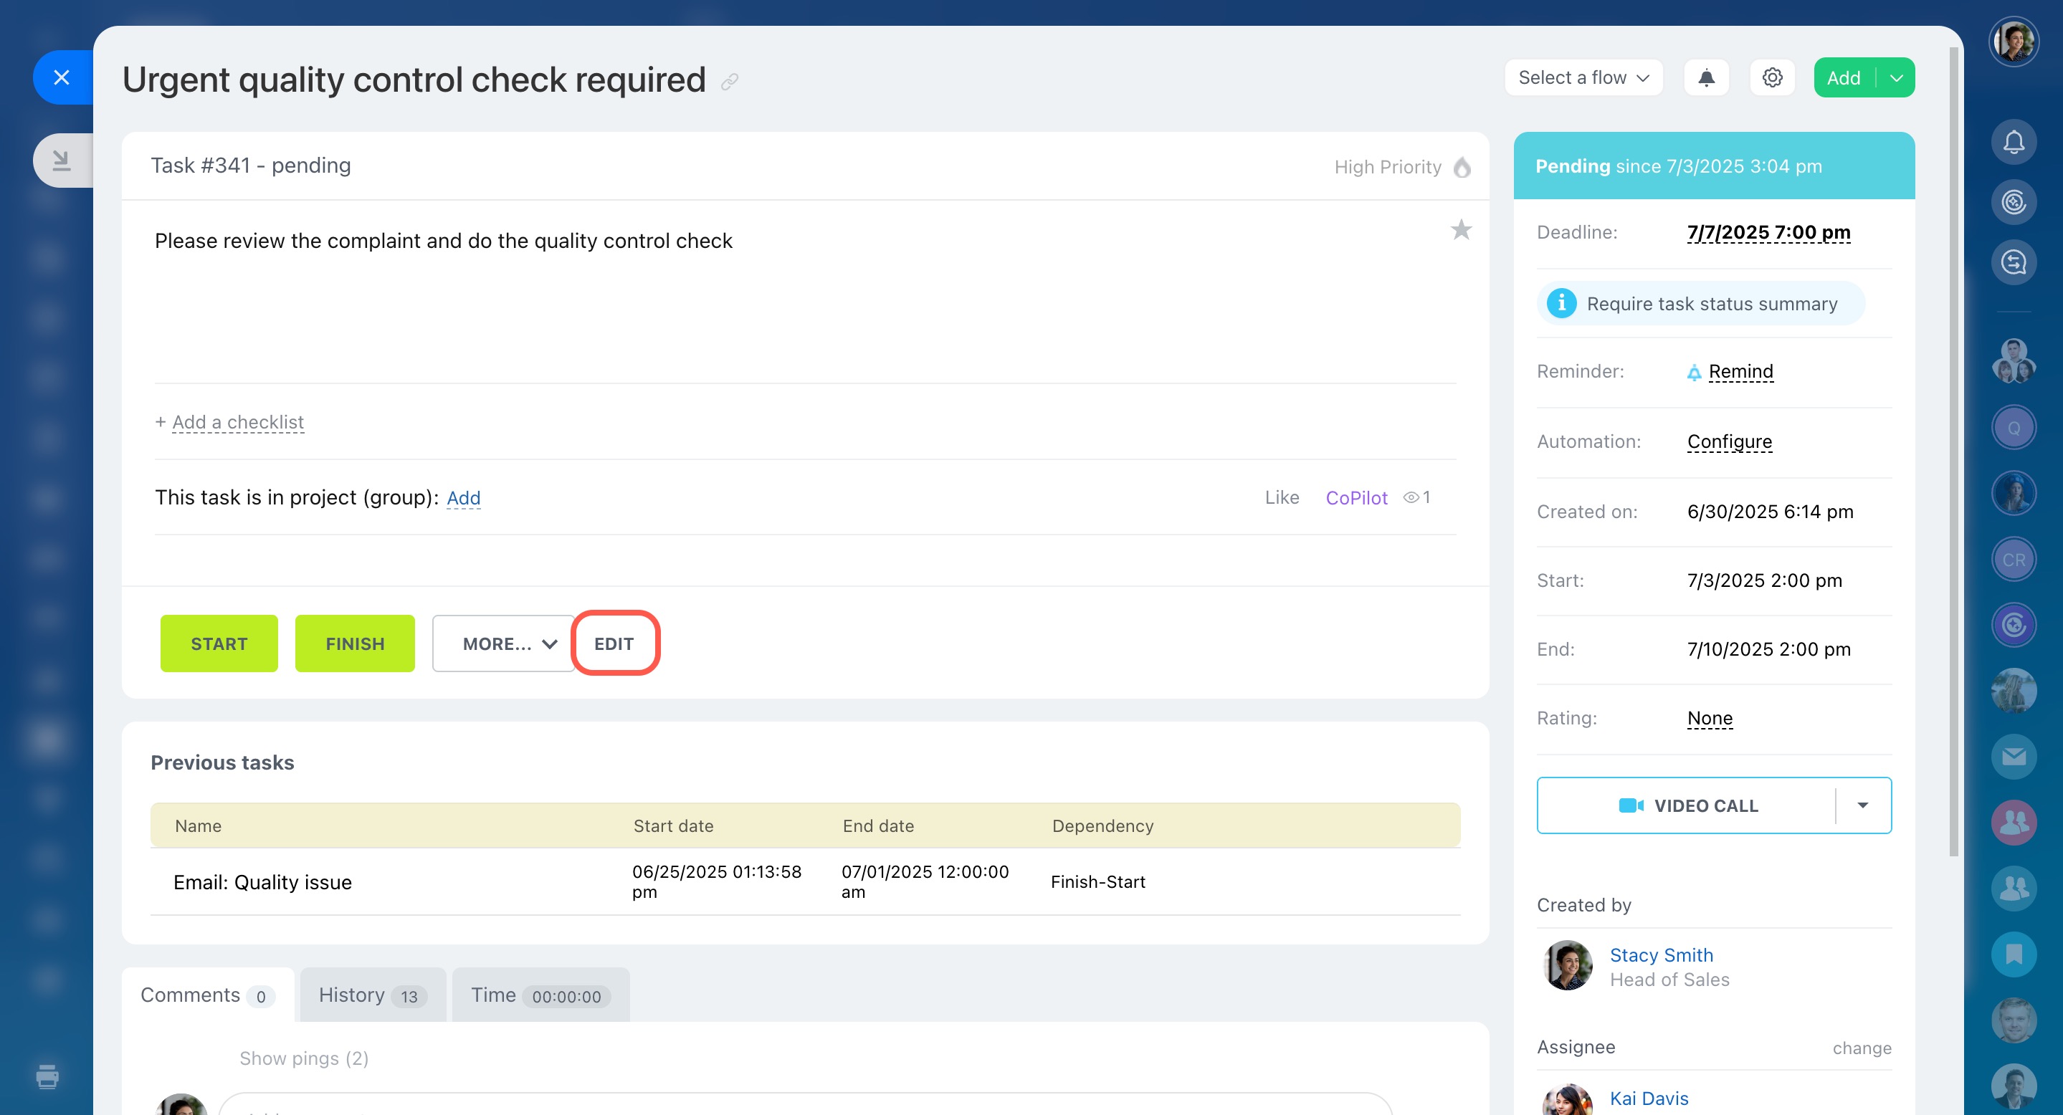Open Stacy Smith's profile
Image resolution: width=2063 pixels, height=1115 pixels.
pos(1661,955)
